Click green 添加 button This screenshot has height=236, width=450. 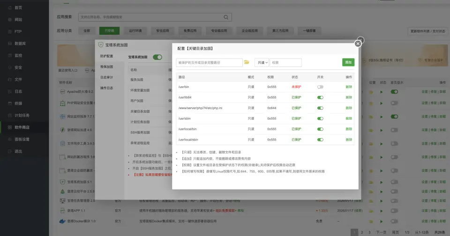pos(348,62)
